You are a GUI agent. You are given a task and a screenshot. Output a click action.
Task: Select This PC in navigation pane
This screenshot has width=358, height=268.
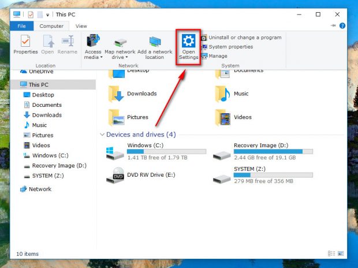pos(53,84)
